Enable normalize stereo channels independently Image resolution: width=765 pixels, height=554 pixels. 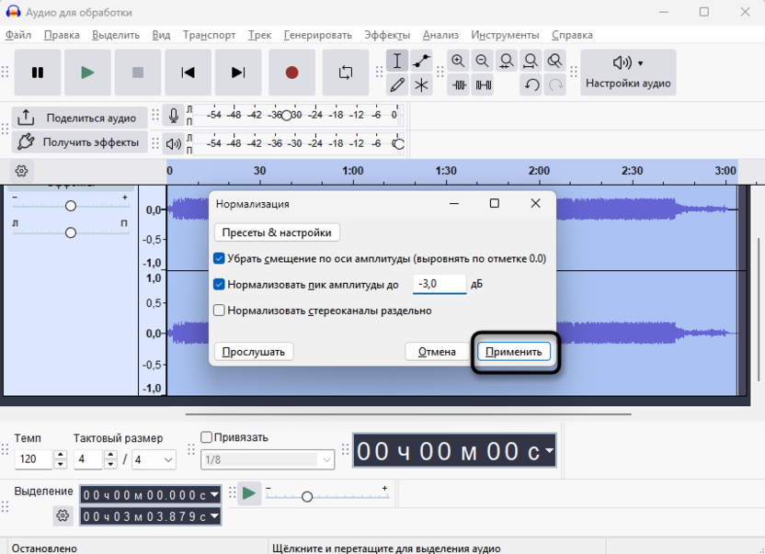coord(219,311)
